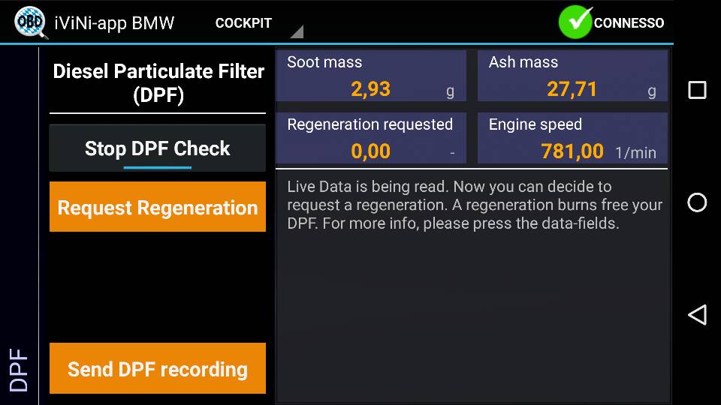Open info for Ash mass field
Screen dimensions: 721x405
click(x=572, y=76)
